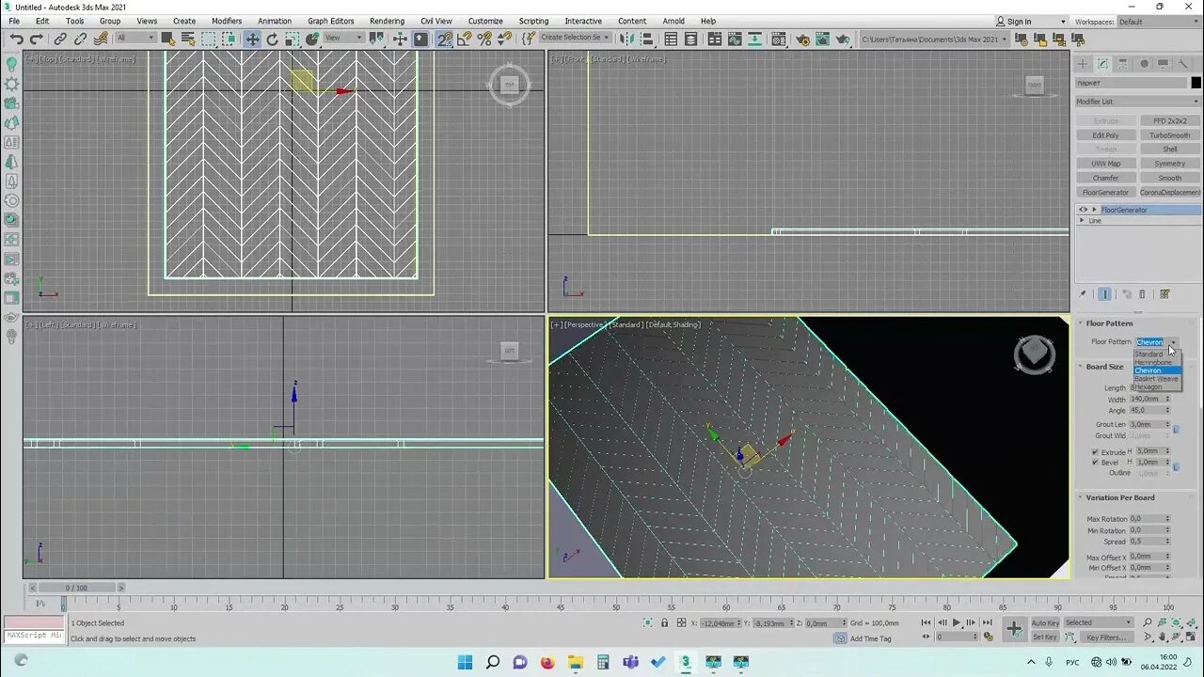
Task: Click the UVW Map modifier button
Action: tap(1105, 164)
